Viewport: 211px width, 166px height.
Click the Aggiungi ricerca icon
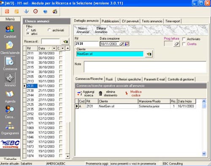[79, 93]
